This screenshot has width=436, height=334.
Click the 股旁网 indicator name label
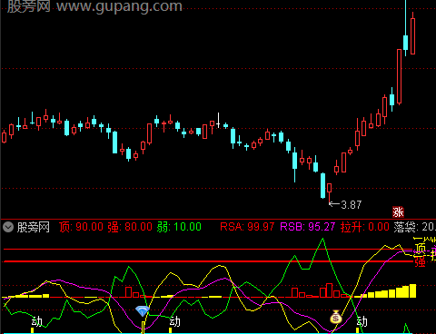point(34,227)
